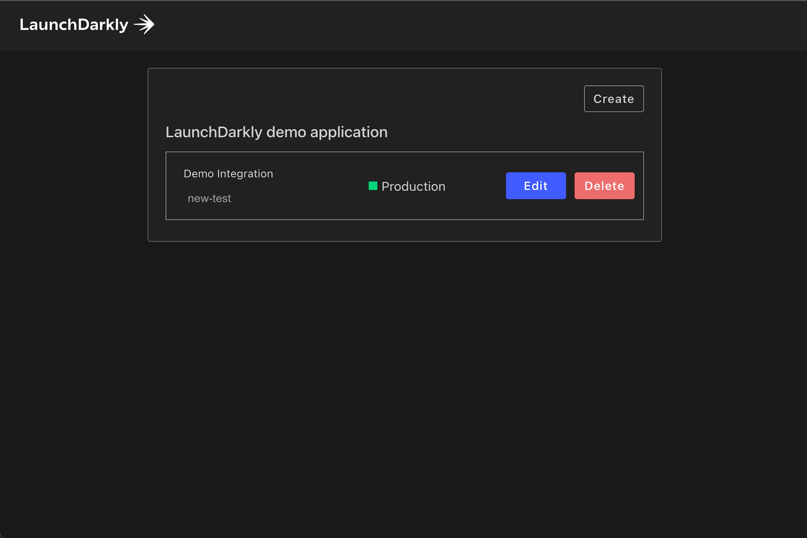
Task: Edit the Demo Integration entry
Action: tap(536, 186)
